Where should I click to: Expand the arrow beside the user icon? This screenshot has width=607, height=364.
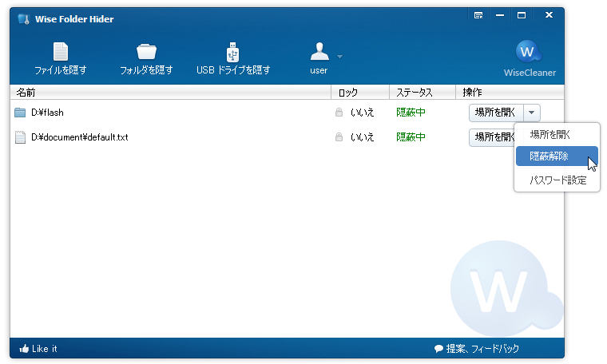tap(339, 57)
